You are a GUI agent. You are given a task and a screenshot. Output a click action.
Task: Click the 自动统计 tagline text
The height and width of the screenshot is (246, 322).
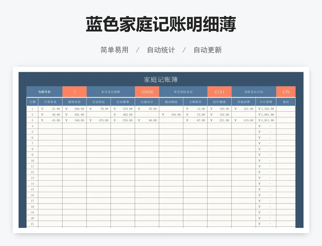[161, 50]
